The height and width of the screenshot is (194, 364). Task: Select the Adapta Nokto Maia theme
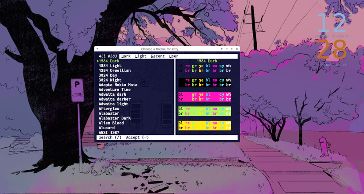(118, 85)
